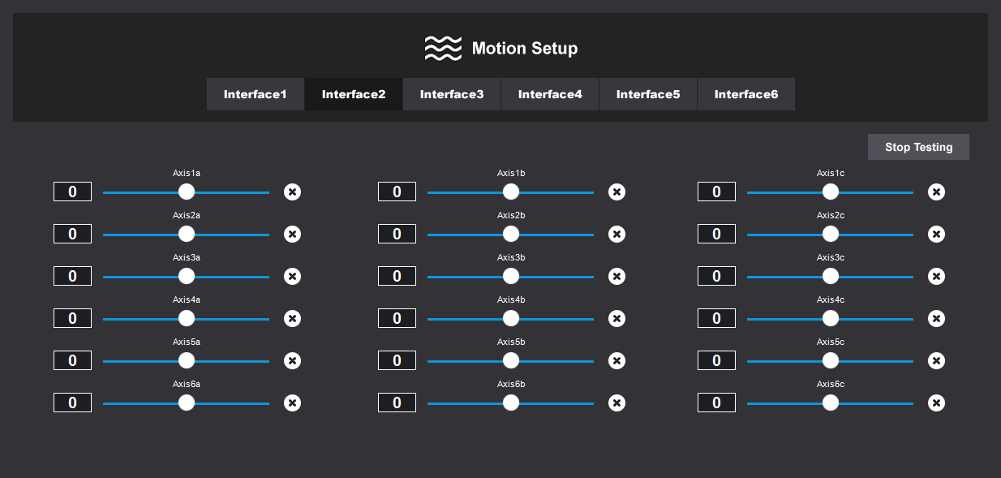
Task: Click the Motion Setup wave logo
Action: click(443, 49)
